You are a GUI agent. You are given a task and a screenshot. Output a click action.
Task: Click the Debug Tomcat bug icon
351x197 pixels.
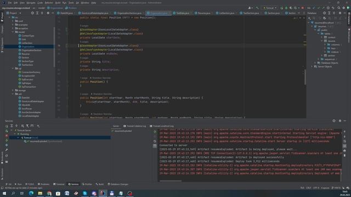pyautogui.click(x=286, y=8)
